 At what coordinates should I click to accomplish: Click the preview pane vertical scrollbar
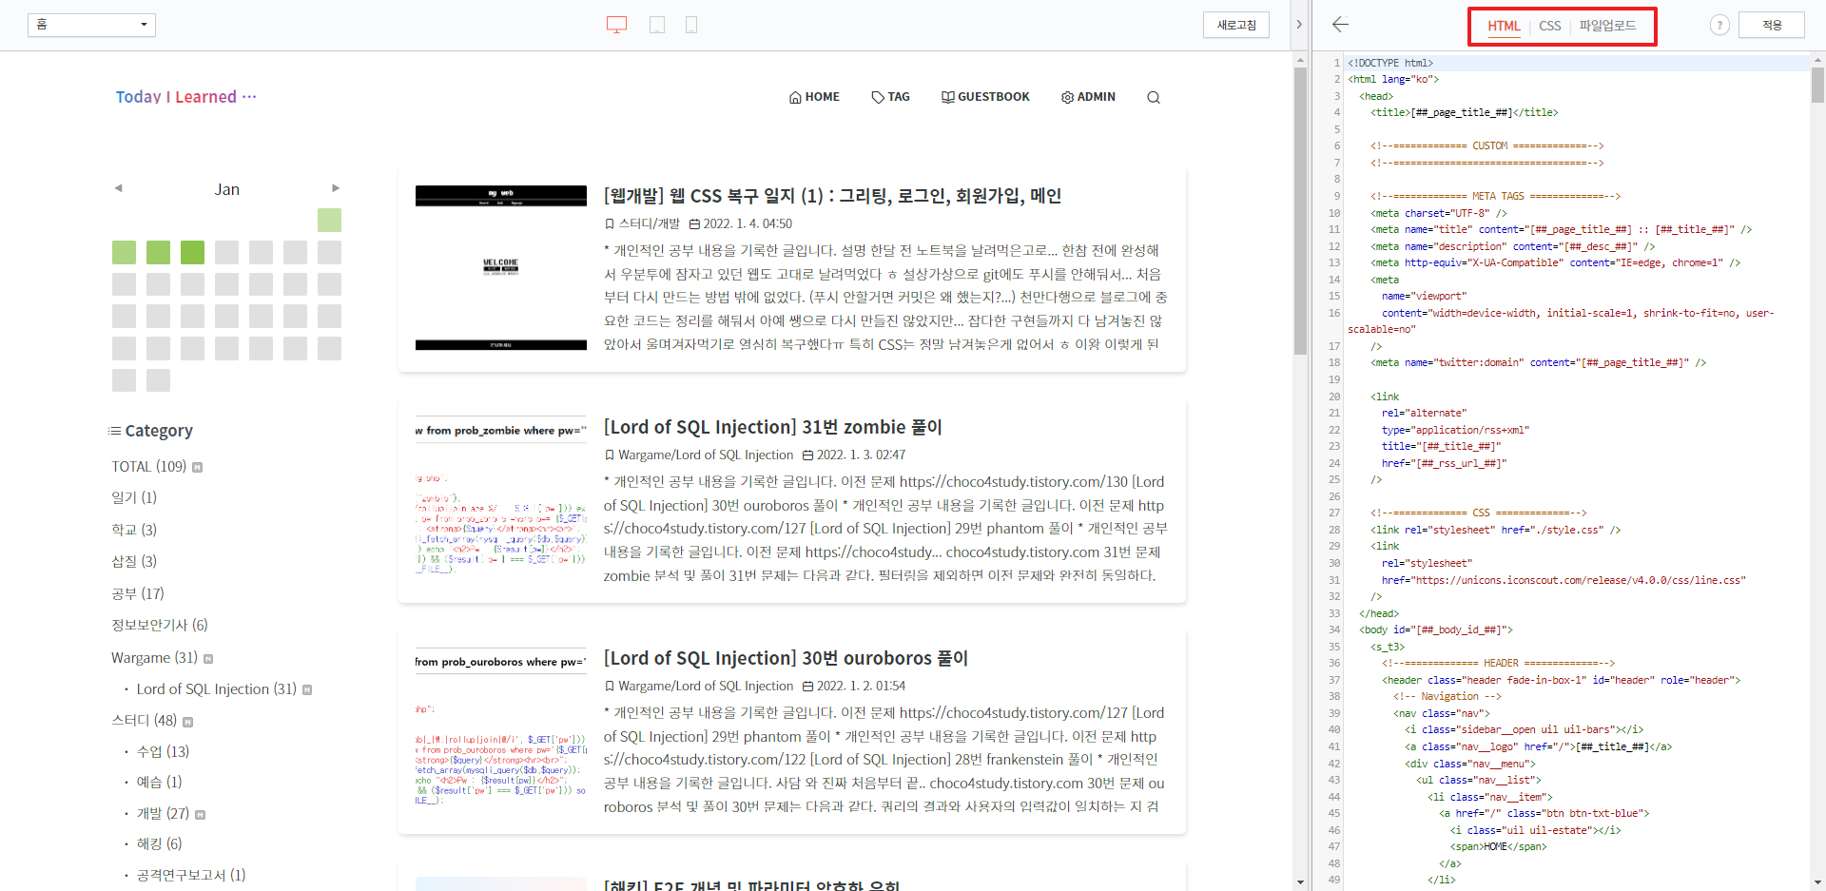pos(1300,211)
